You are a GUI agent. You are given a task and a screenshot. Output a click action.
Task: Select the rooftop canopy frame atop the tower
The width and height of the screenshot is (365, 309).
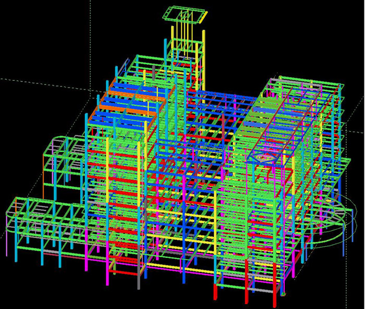(185, 15)
